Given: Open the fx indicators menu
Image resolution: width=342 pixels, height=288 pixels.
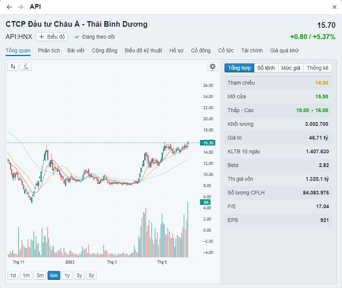Looking at the screenshot, I should click(26, 66).
